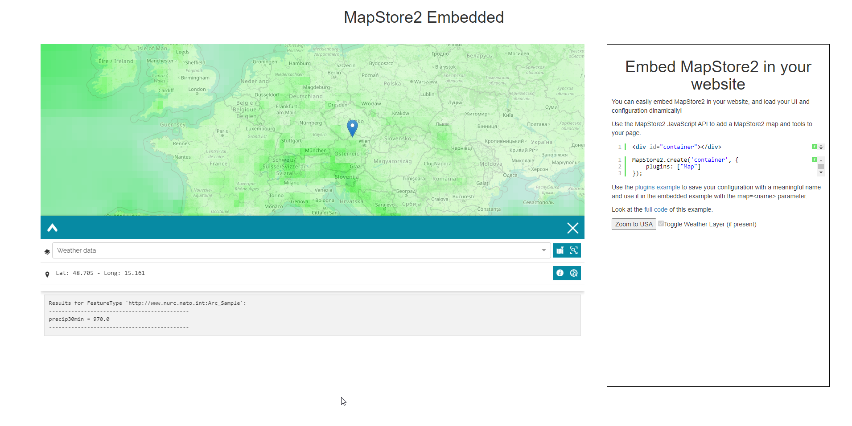
Task: Click the zoom-to-feature magnifier icon
Action: 574,250
